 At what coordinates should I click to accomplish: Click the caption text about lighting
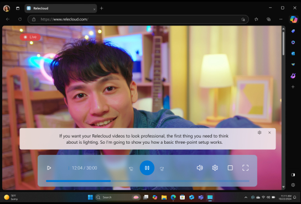[144, 139]
